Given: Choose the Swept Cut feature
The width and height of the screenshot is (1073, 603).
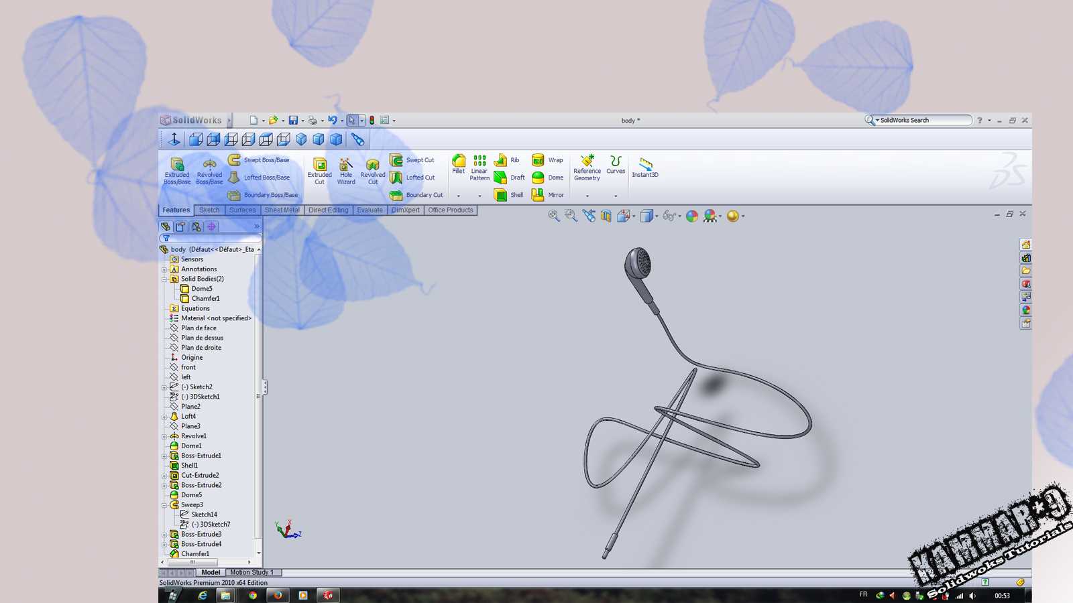Looking at the screenshot, I should (x=412, y=160).
